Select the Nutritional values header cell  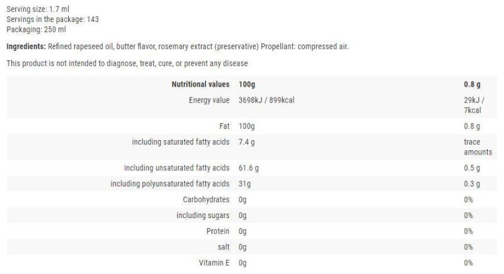[x=200, y=84]
